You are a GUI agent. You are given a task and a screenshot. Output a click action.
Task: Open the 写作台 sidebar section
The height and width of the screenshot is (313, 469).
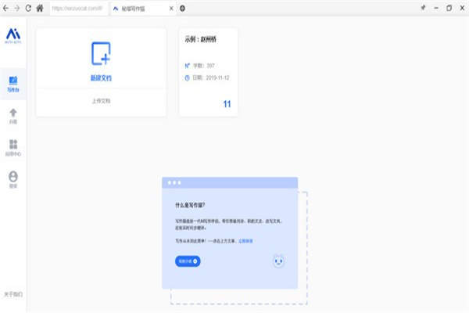(13, 84)
